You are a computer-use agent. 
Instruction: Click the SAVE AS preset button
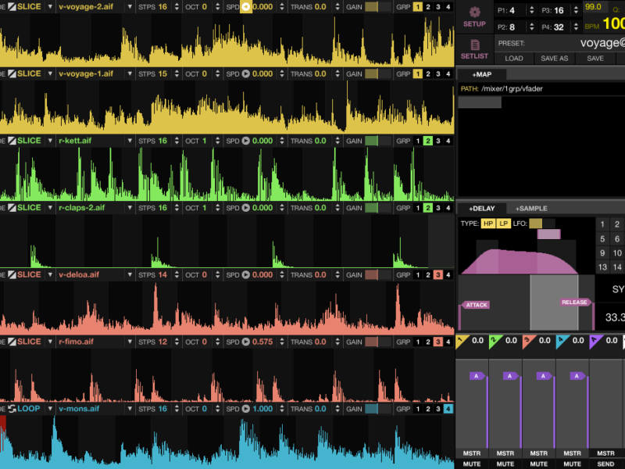click(555, 59)
